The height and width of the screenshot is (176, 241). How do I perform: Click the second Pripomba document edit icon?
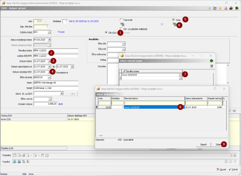click(x=19, y=155)
